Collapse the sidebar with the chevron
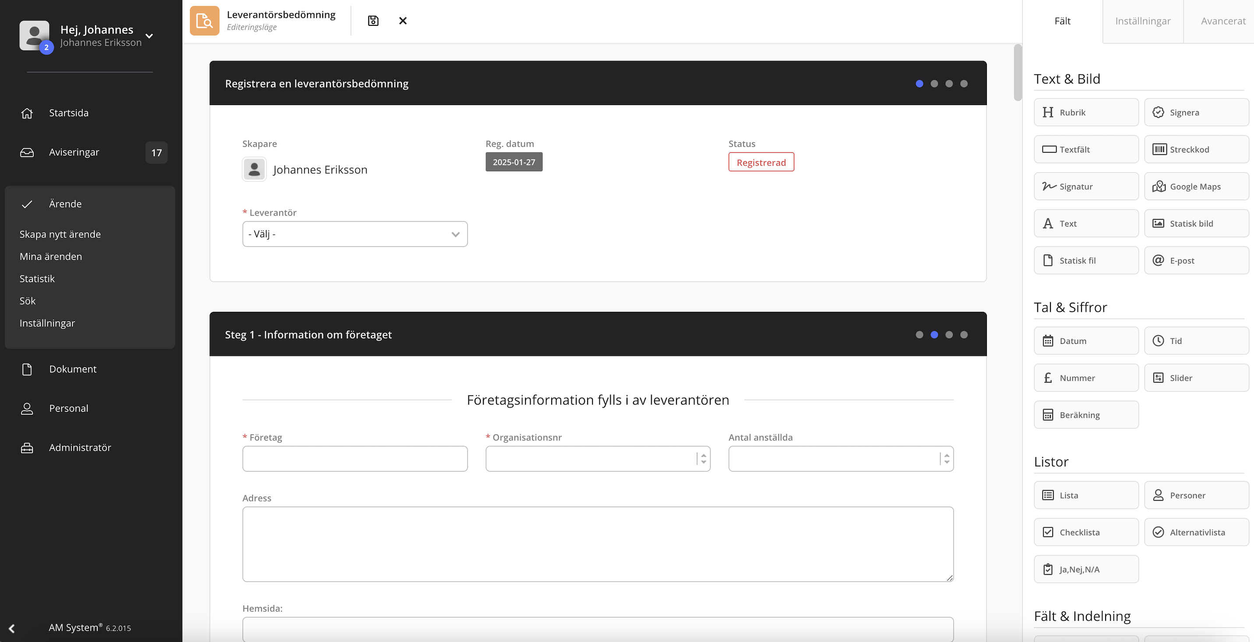1254x642 pixels. point(12,628)
